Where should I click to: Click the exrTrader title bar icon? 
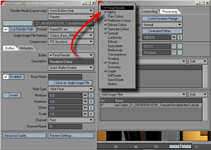(x=3, y=3)
